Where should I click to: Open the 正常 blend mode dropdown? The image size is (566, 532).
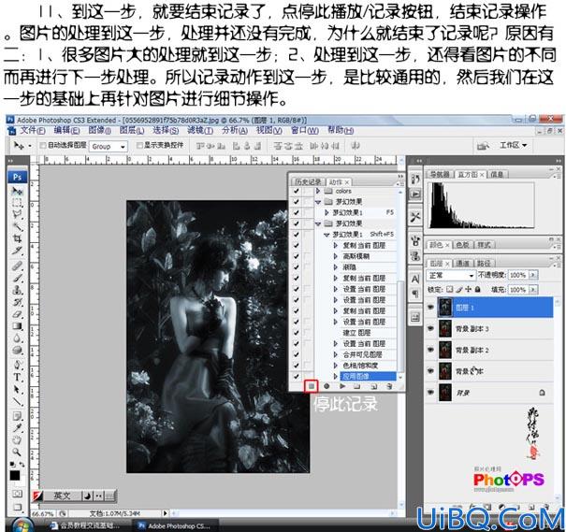(451, 275)
